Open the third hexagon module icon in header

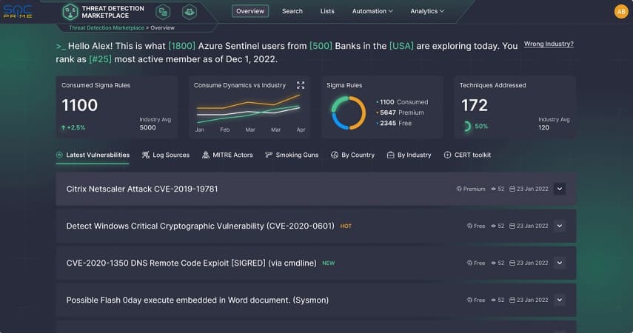pos(189,12)
